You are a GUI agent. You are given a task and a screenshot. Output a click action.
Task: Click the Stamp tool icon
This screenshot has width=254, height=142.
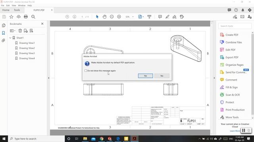tap(182, 17)
